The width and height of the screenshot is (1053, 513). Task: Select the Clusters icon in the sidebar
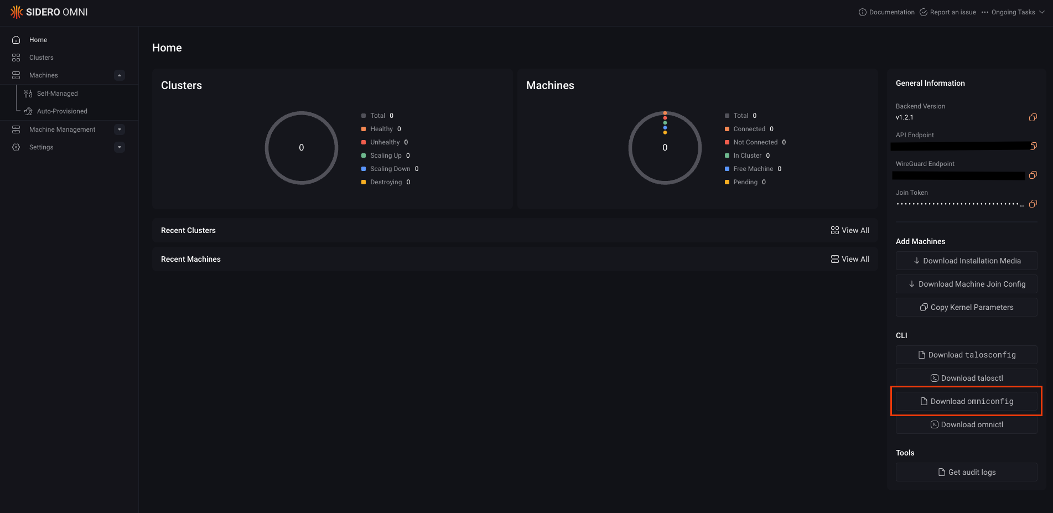pos(15,57)
